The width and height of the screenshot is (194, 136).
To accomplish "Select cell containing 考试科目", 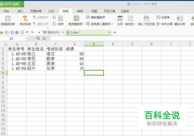I will tap(56, 49).
